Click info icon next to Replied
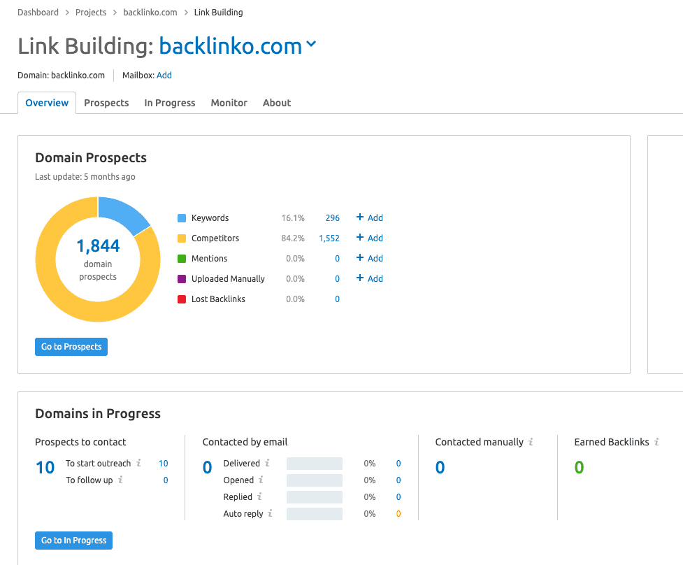This screenshot has height=565, width=683. (x=259, y=496)
